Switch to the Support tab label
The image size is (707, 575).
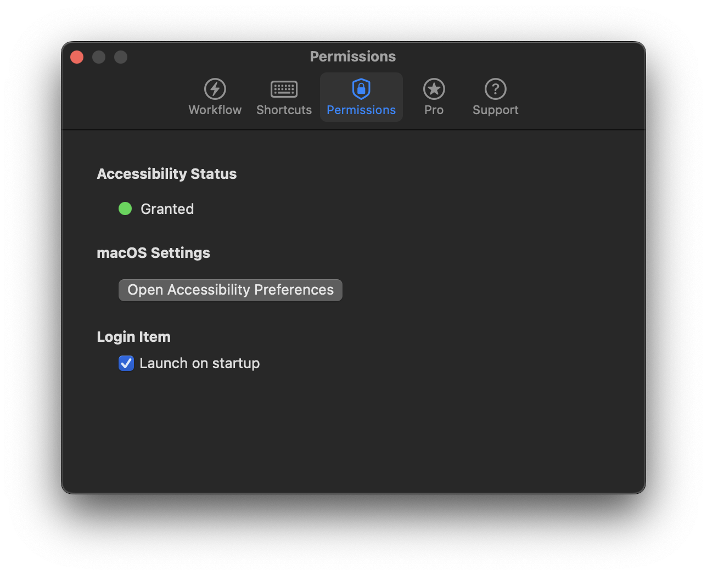click(x=495, y=110)
